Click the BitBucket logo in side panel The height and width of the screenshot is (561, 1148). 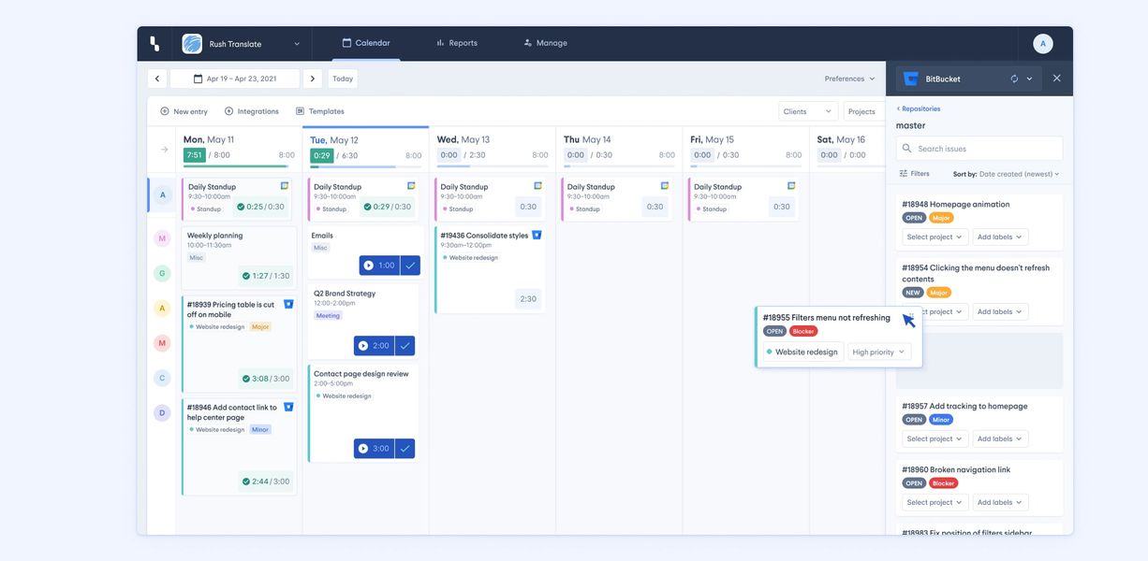911,79
